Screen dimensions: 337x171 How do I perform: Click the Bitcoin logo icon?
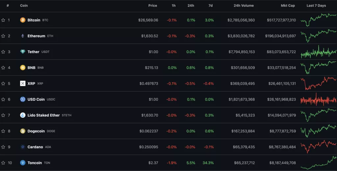click(23, 20)
